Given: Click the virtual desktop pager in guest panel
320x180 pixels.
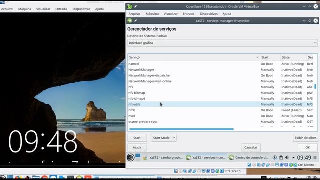Looking at the screenshot, I should click(138, 157).
